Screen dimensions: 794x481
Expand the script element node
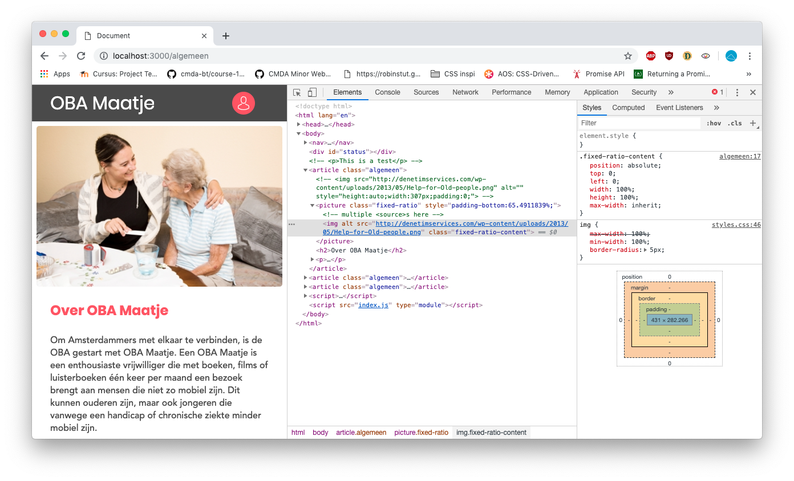(x=306, y=296)
